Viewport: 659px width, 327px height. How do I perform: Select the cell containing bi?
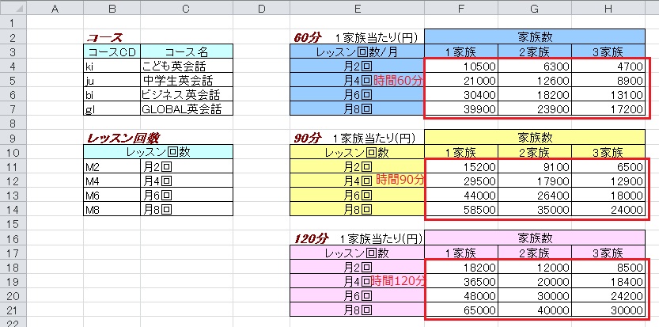[112, 94]
